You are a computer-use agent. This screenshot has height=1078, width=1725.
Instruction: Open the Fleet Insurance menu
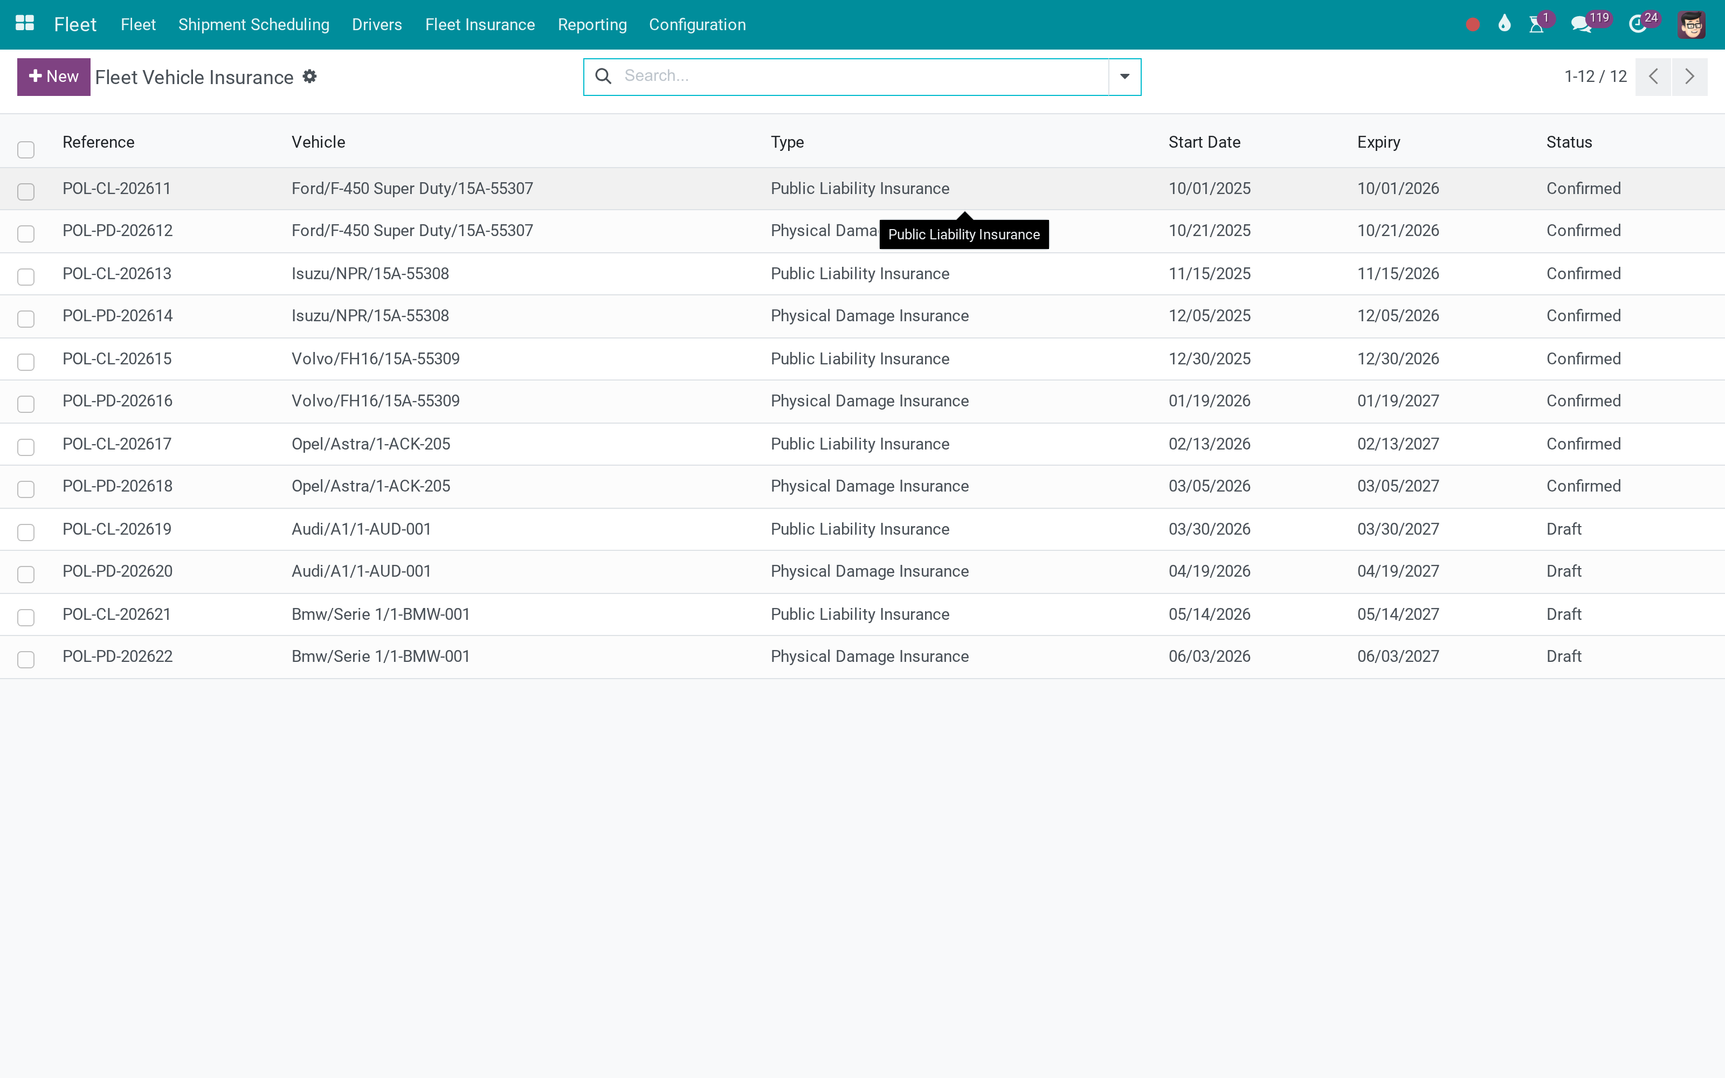coord(480,24)
